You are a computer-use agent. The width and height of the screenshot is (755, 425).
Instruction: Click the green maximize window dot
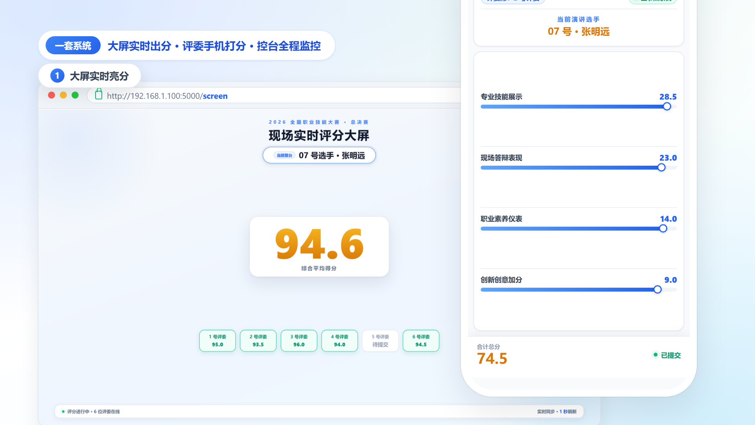pos(75,95)
